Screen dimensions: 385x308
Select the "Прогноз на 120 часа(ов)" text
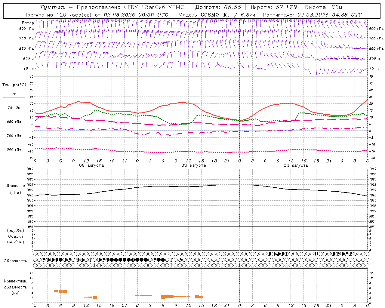(x=58, y=15)
